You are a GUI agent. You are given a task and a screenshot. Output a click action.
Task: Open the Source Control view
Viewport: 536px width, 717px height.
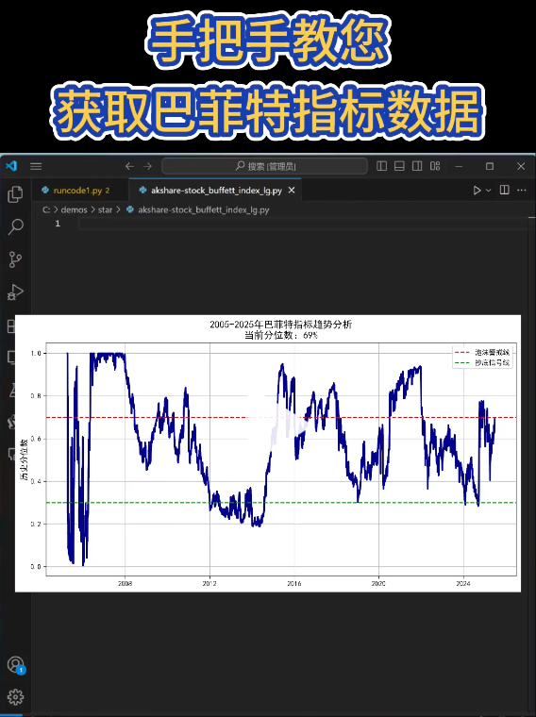pos(15,259)
